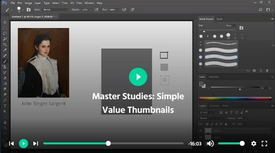Screen dimensions: 275x153
Task: Click the foreground color swatch in Color panel
Action: coord(201,84)
